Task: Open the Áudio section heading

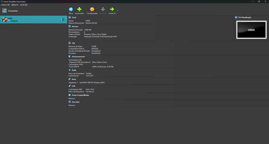Action: 74,70
